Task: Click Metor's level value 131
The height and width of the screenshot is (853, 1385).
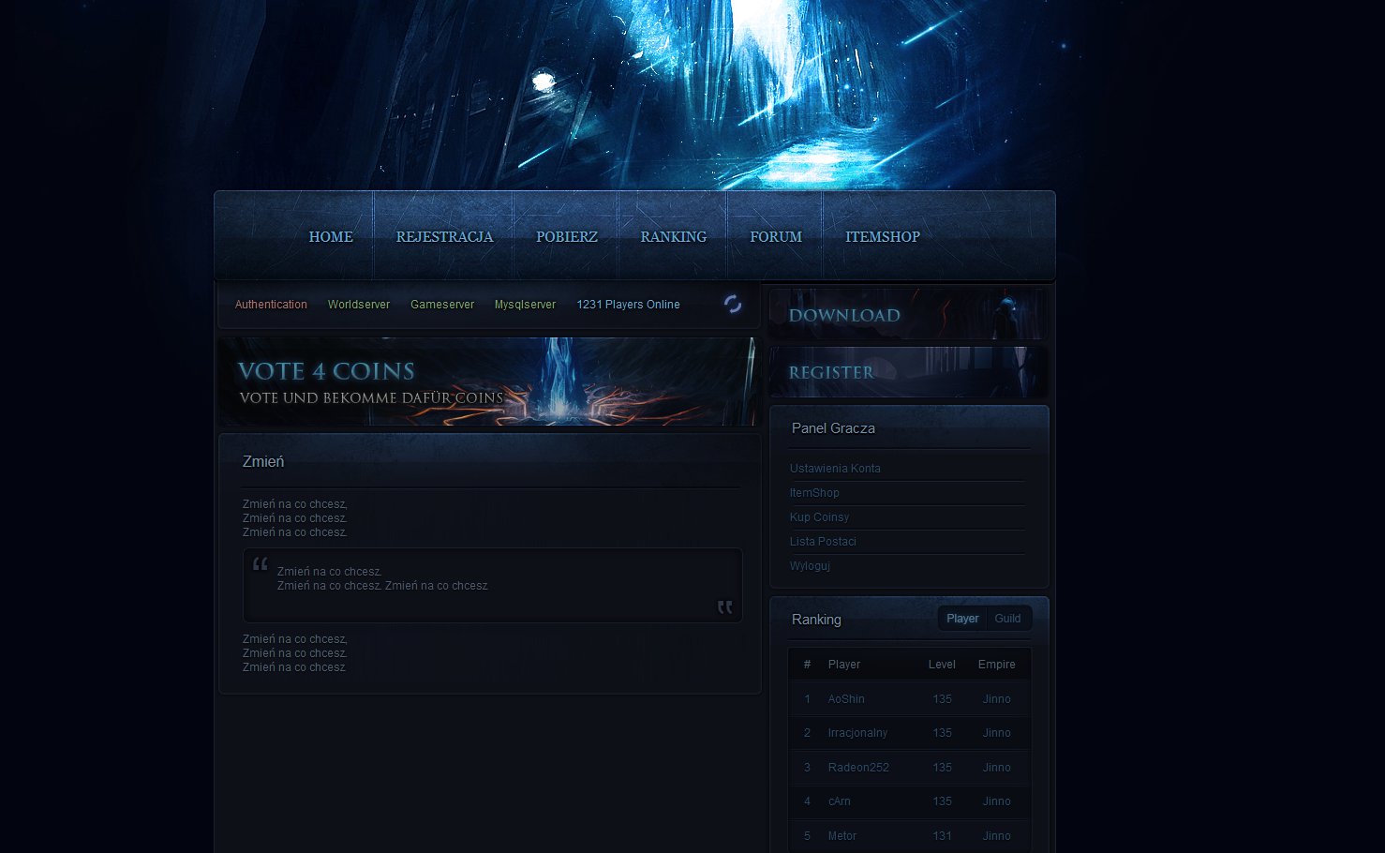Action: click(x=942, y=836)
